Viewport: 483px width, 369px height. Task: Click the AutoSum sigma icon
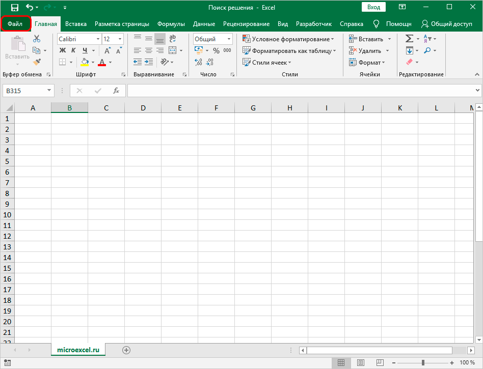coord(409,39)
